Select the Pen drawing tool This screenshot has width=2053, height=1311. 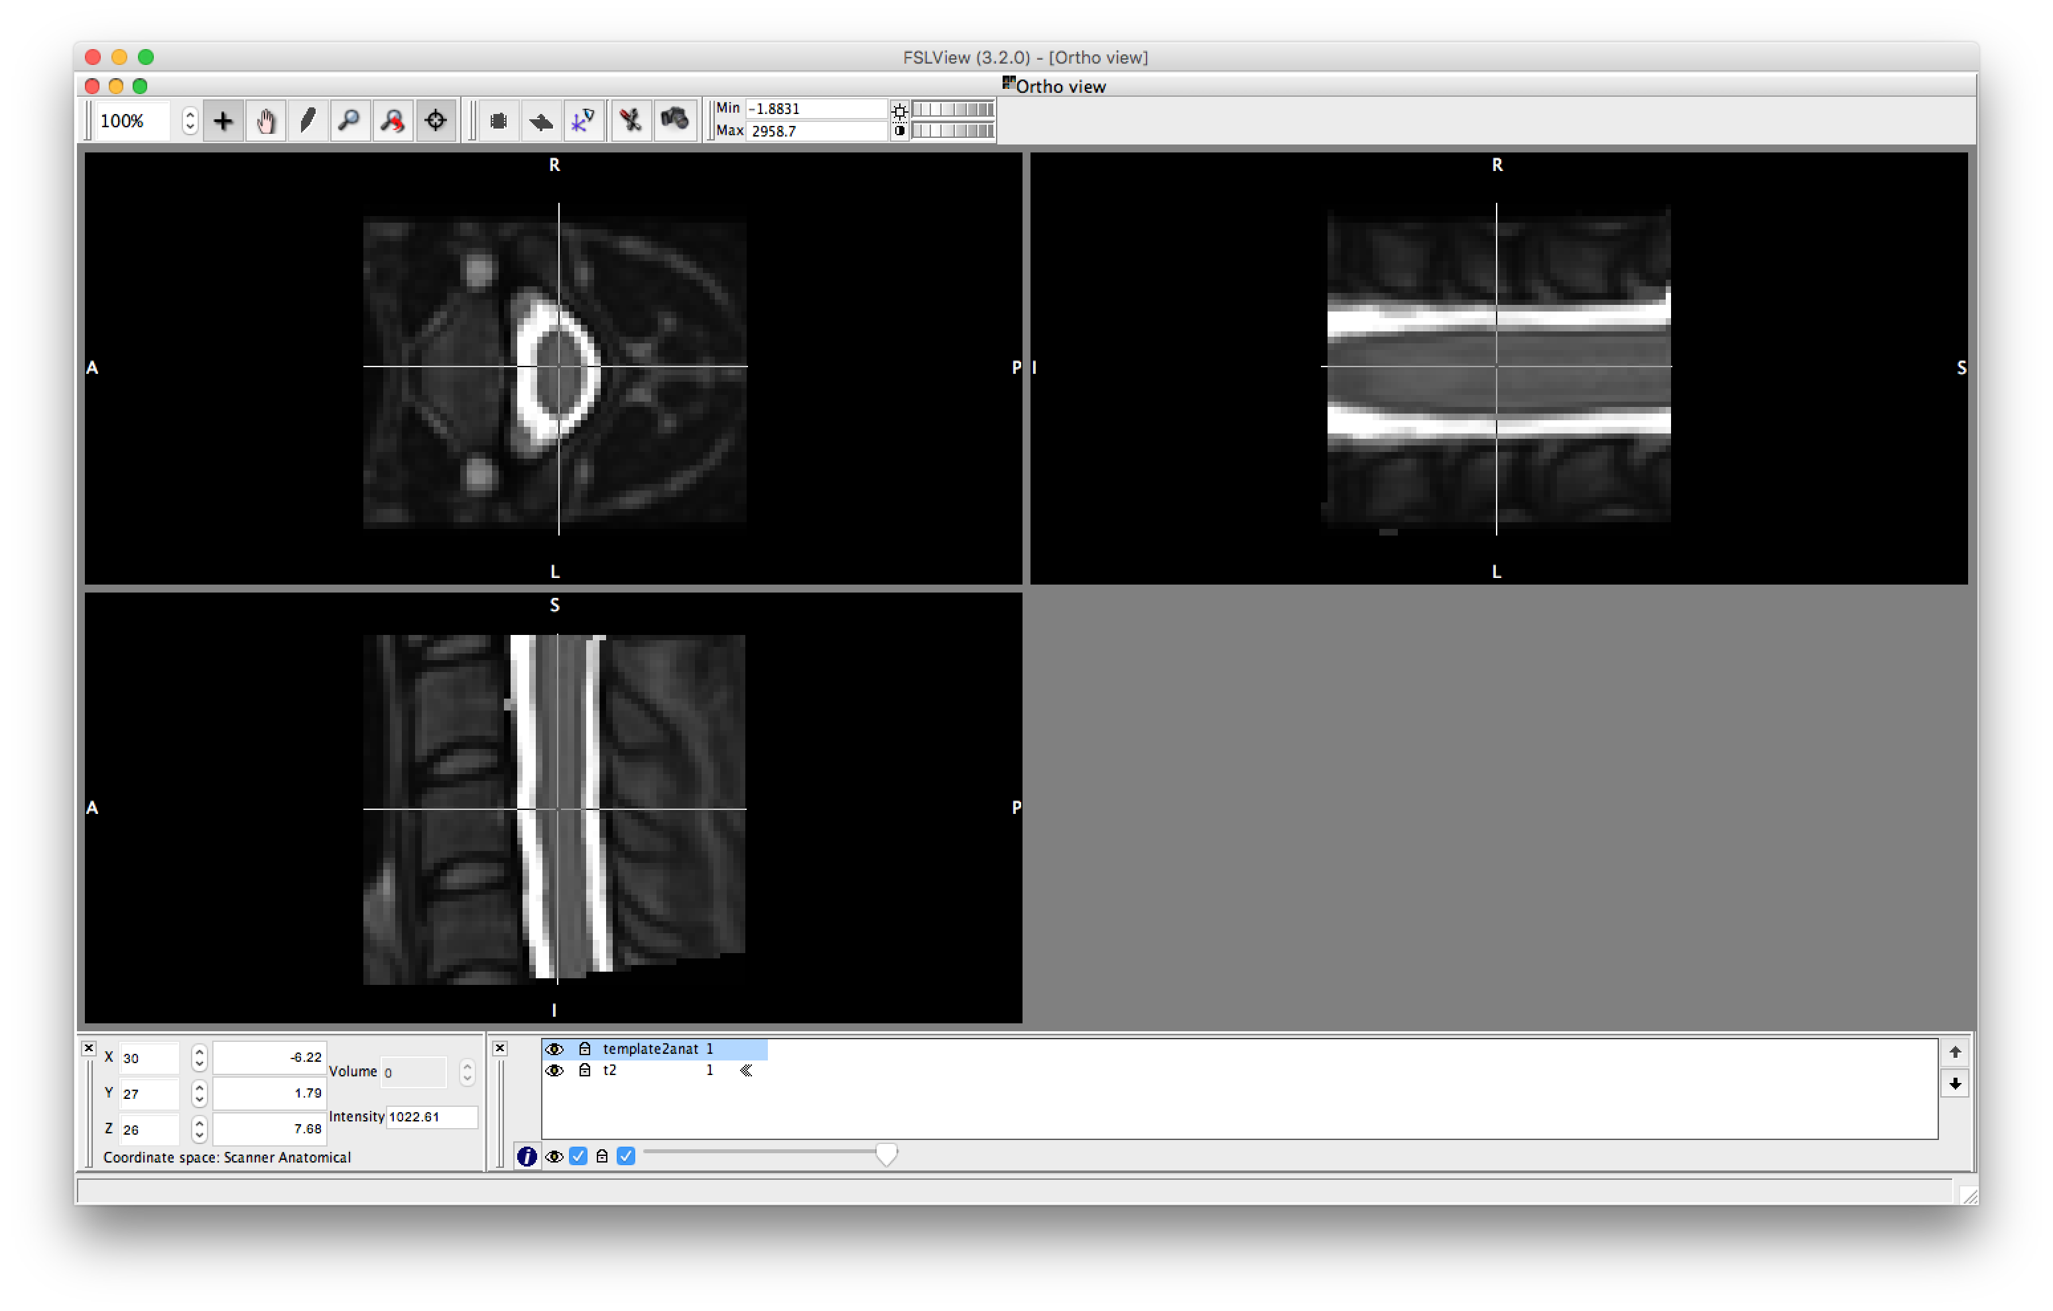pos(308,120)
